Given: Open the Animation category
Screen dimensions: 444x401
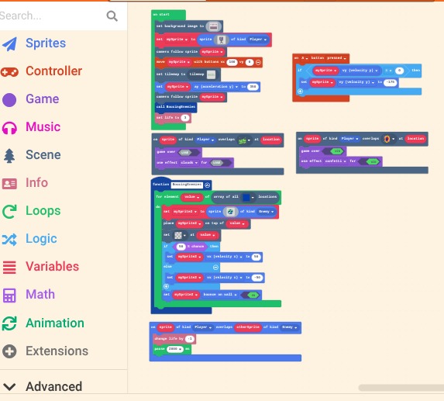Looking at the screenshot, I should (x=55, y=323).
